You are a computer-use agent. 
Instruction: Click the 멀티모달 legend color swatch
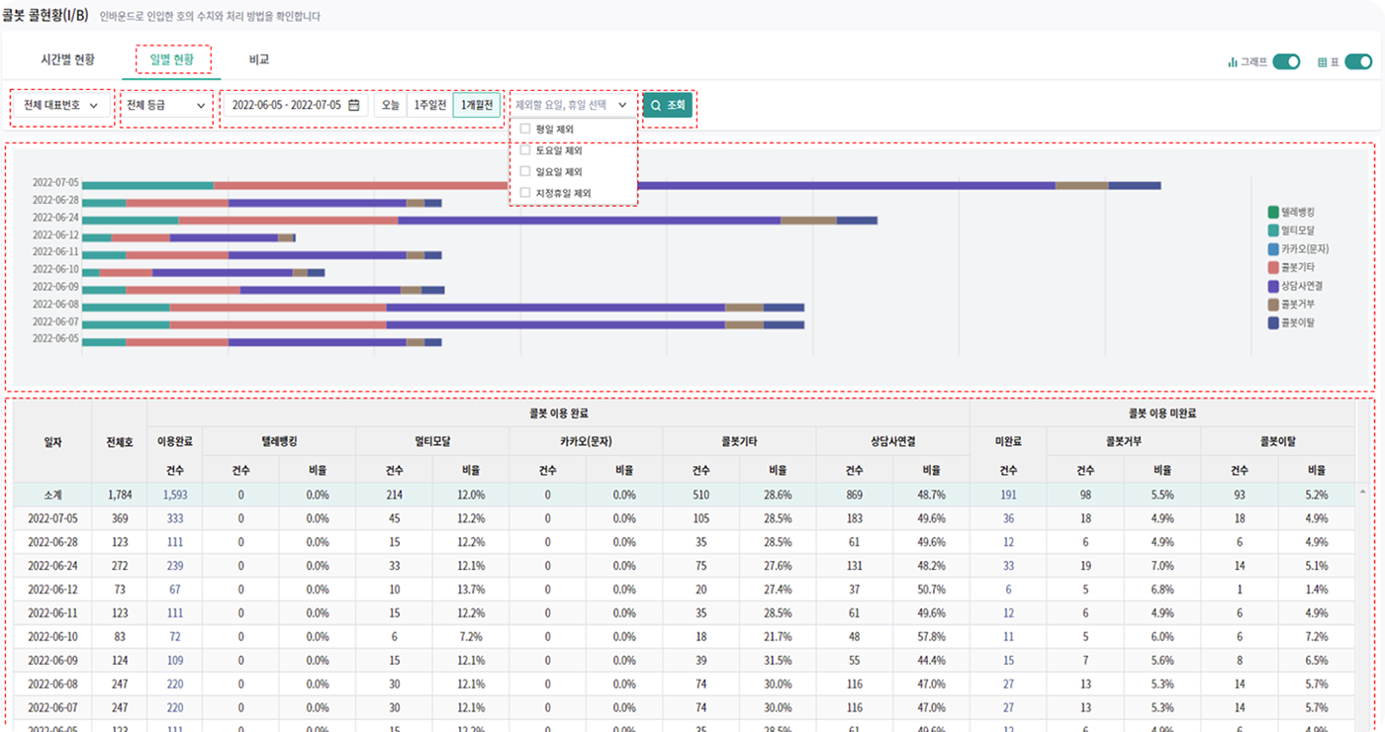(1273, 230)
